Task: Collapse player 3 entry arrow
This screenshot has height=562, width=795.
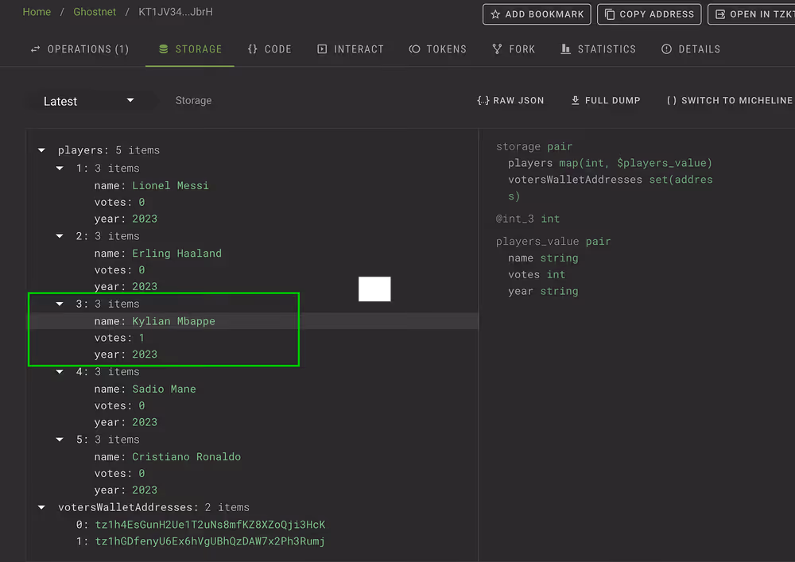Action: tap(60, 304)
